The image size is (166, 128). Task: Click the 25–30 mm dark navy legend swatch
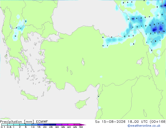pos(53,125)
